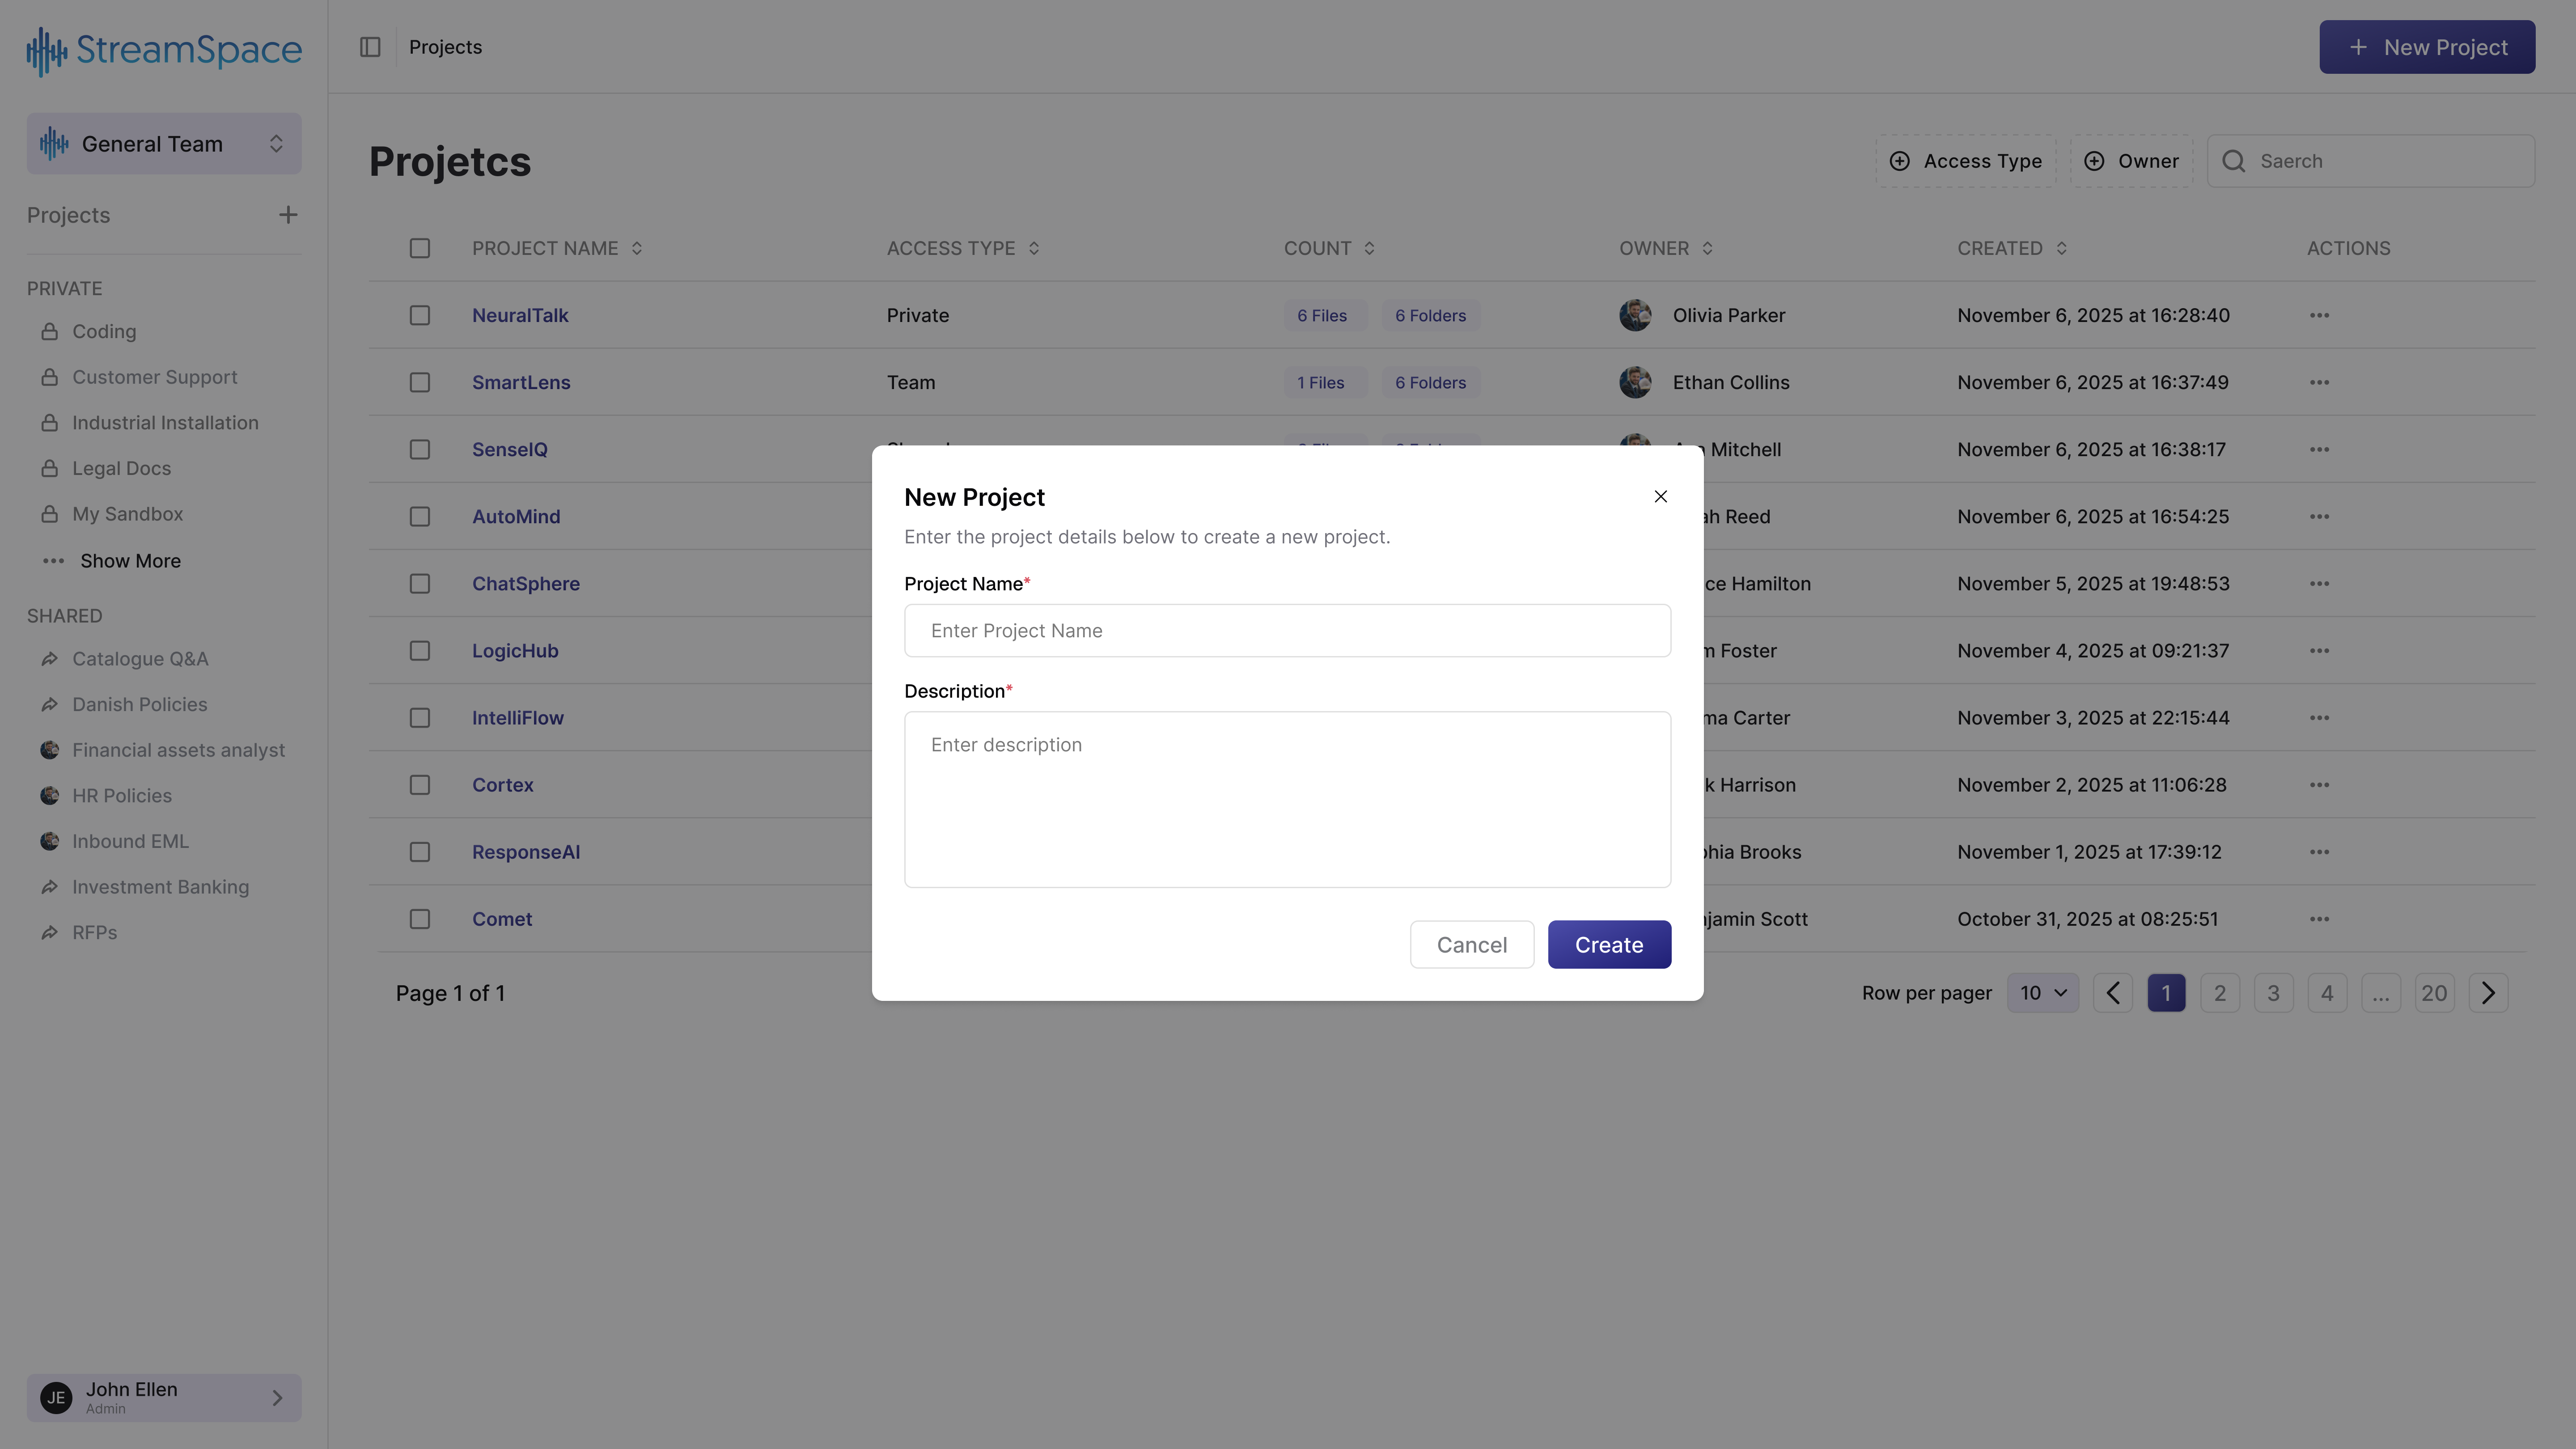Focus the Description text area
This screenshot has width=2576, height=1449.
coord(1287,799)
